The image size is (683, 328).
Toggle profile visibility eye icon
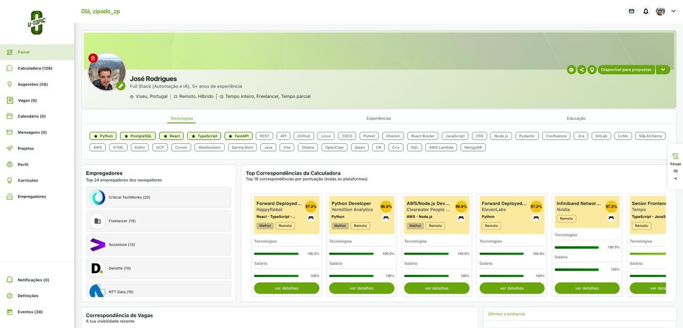point(571,70)
